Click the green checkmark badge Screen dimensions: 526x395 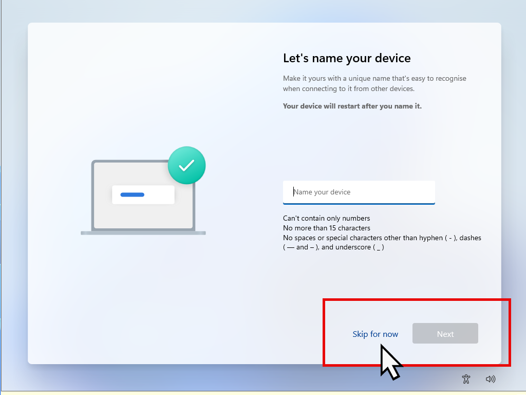pos(186,165)
